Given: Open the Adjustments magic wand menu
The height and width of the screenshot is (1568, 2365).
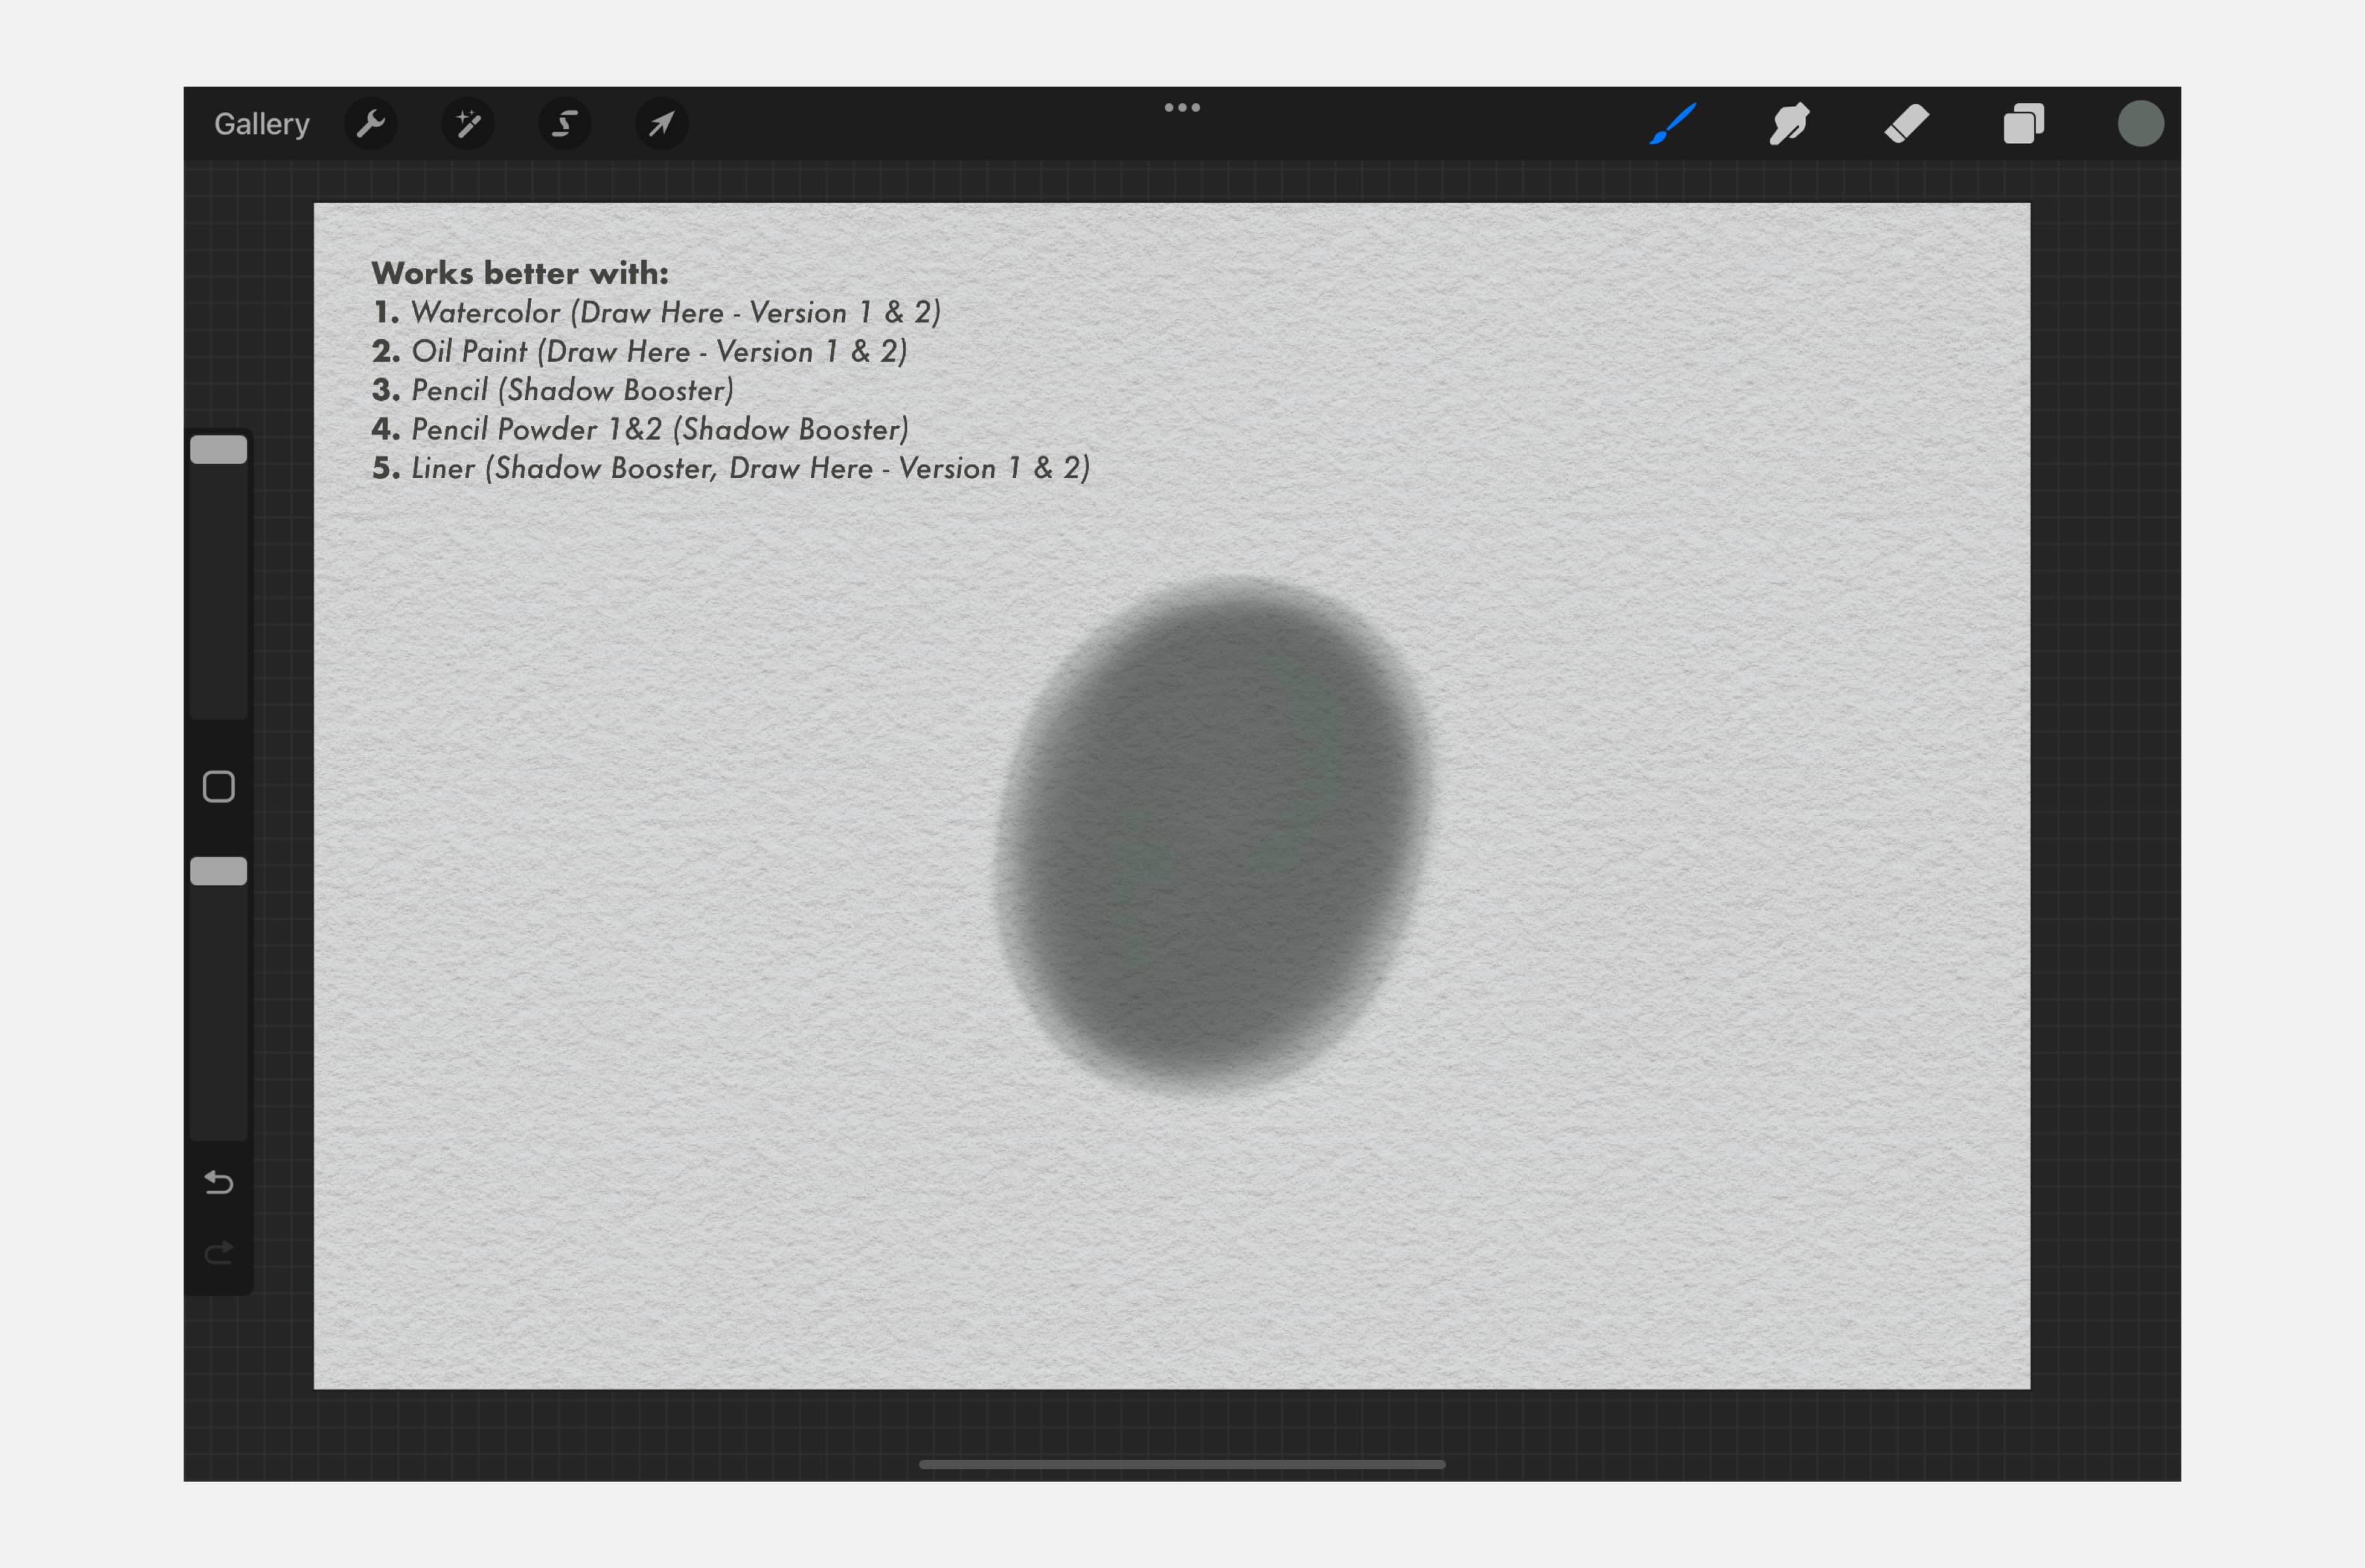Looking at the screenshot, I should point(468,124).
